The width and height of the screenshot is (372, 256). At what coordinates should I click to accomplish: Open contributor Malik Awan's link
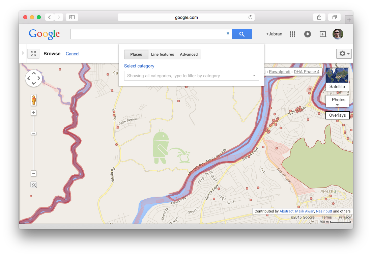tap(305, 211)
